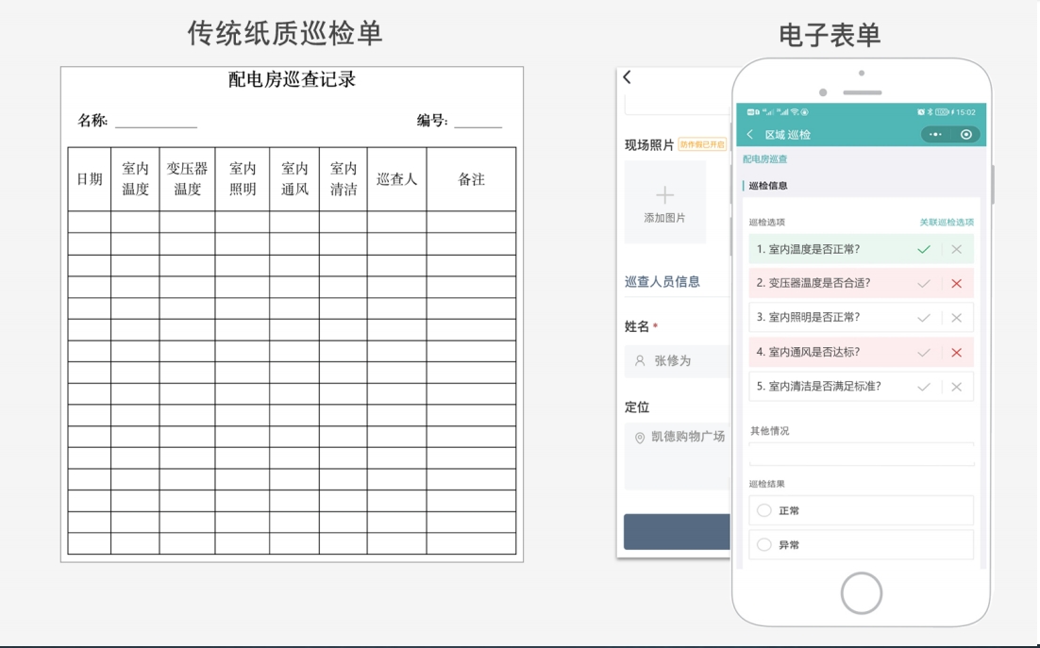Open the mini program ••• options menu

[x=935, y=134]
